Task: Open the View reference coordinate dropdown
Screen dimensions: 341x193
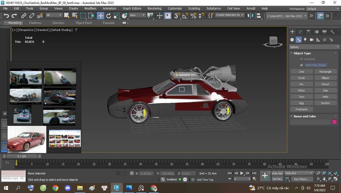Action: 137,15
